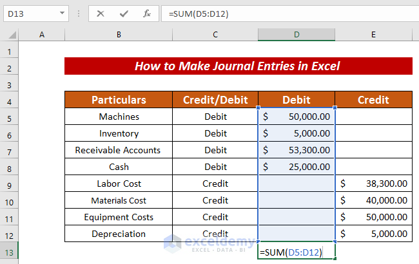Click the 'Credit' column header cell
Image resolution: width=419 pixels, height=264 pixels.
pos(373,100)
